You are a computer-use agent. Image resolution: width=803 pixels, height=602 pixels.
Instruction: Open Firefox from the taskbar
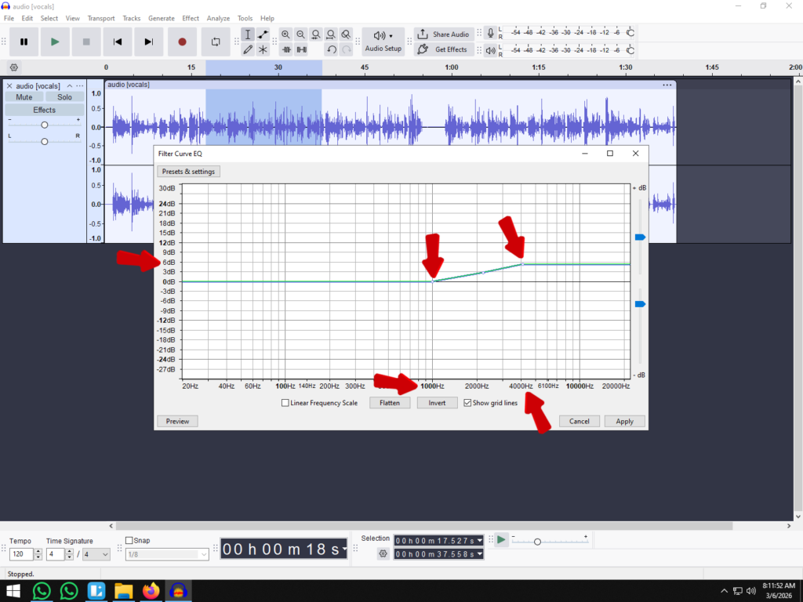point(151,590)
